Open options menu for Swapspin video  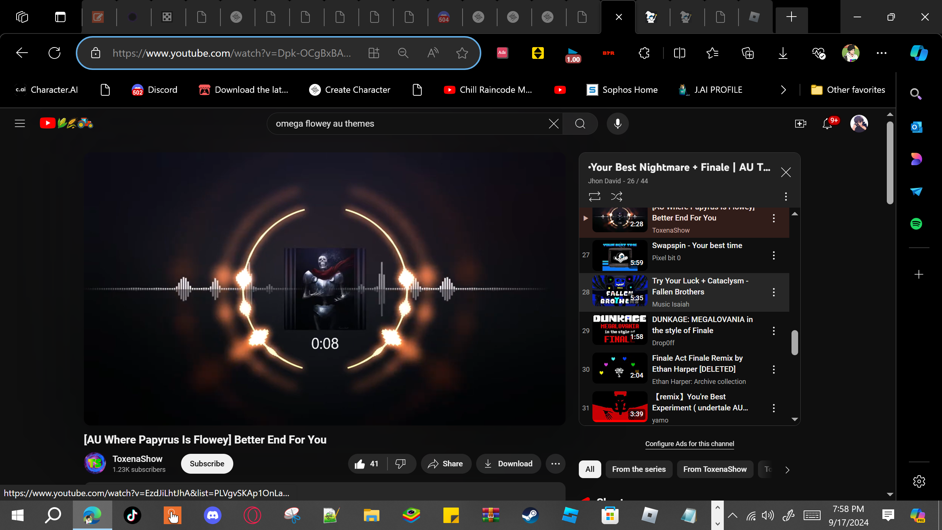(x=774, y=255)
